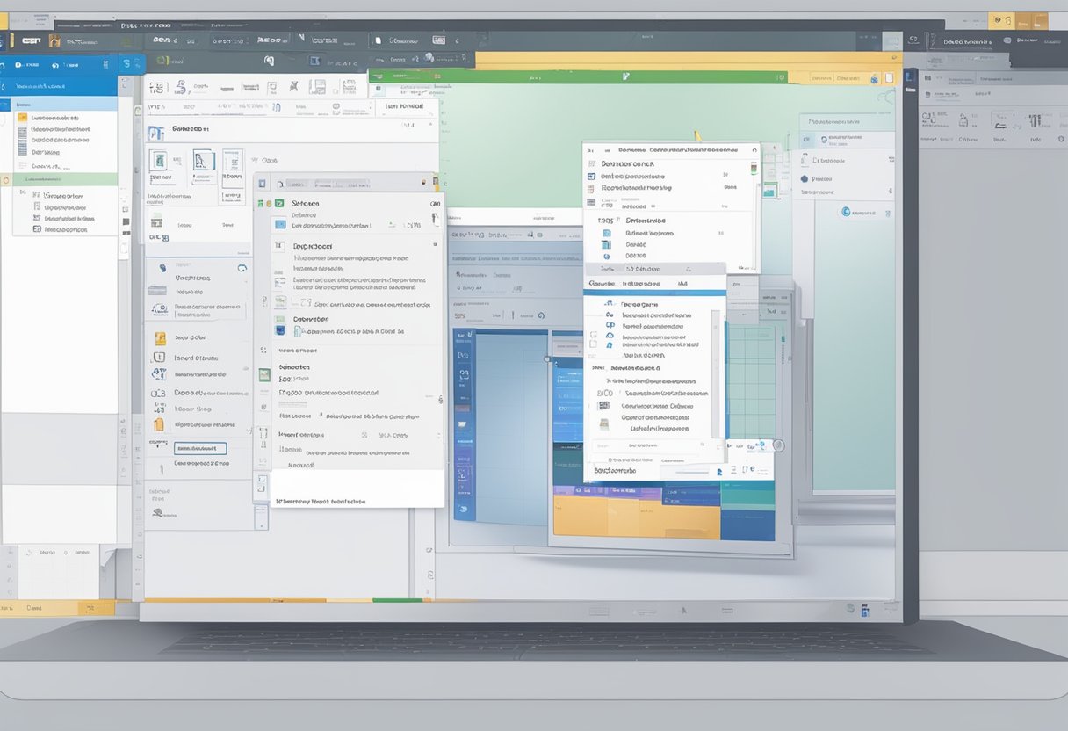Select the green highlighted item in left sidebar
This screenshot has width=1068, height=731.
[60, 179]
